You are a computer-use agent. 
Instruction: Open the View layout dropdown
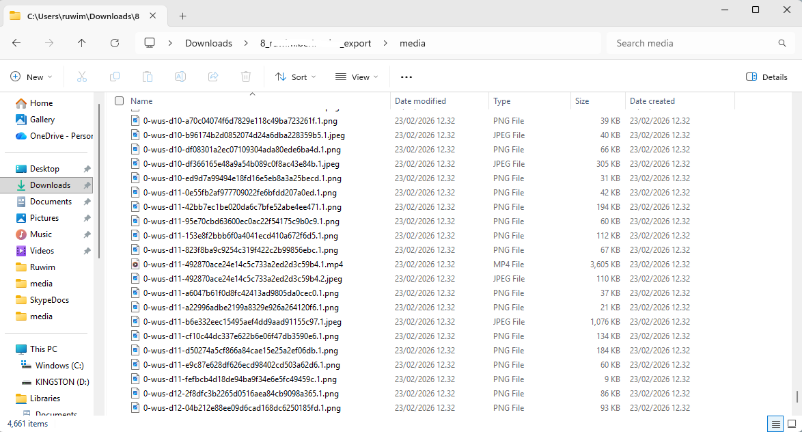click(357, 77)
